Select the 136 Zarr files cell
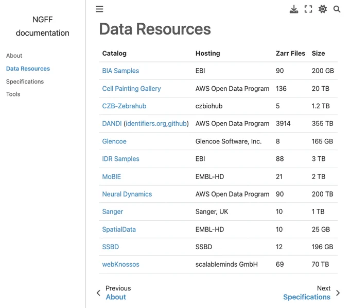The image size is (350, 308). (x=281, y=89)
